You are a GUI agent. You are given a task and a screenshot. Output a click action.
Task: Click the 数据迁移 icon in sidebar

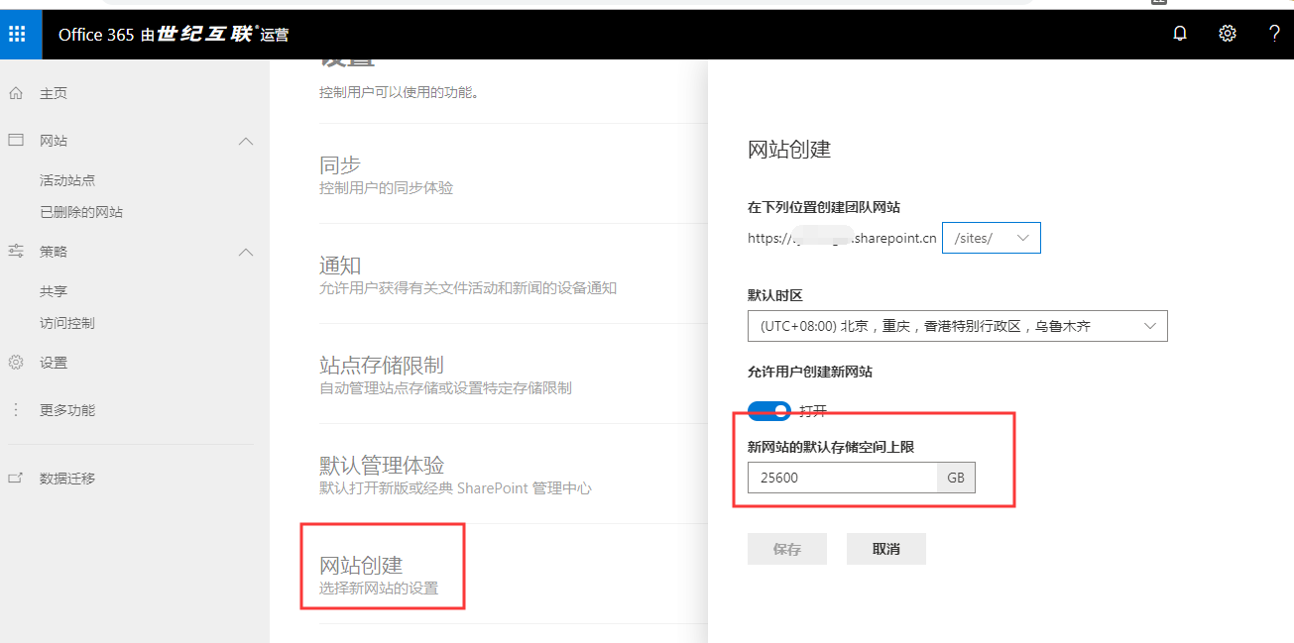point(16,479)
